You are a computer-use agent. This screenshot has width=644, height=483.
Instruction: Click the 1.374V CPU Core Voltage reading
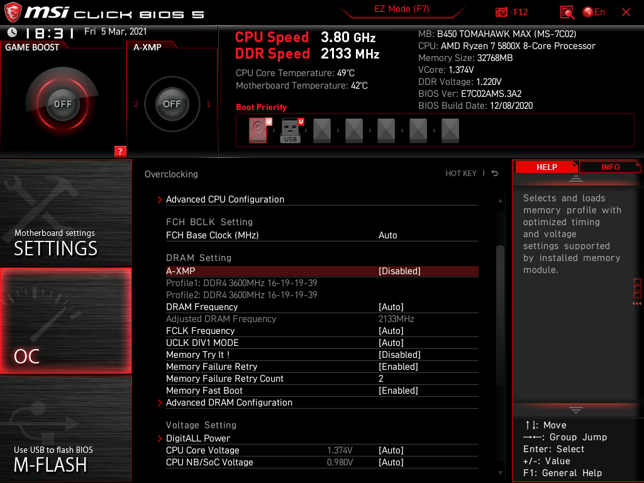click(x=340, y=450)
